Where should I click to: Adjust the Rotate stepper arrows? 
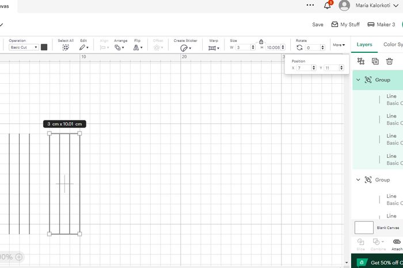point(322,48)
